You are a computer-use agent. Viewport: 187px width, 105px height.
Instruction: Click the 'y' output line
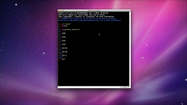coord(60,35)
